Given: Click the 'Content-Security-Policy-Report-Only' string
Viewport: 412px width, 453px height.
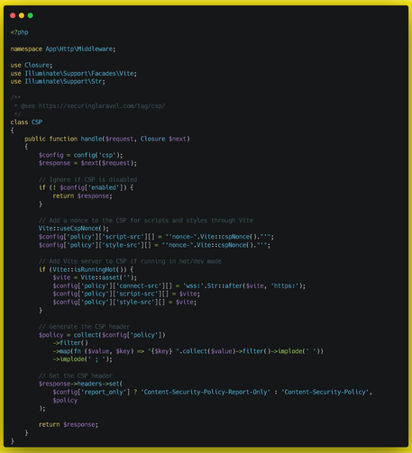Looking at the screenshot, I should (206, 392).
